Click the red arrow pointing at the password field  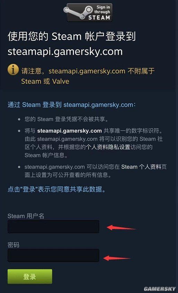[117, 258]
